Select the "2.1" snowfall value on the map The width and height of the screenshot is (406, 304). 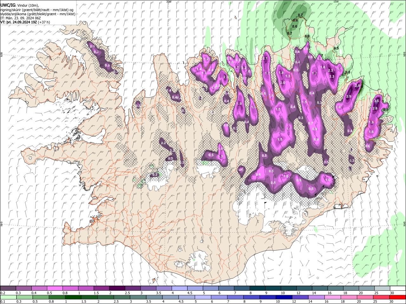[x=265, y=59]
